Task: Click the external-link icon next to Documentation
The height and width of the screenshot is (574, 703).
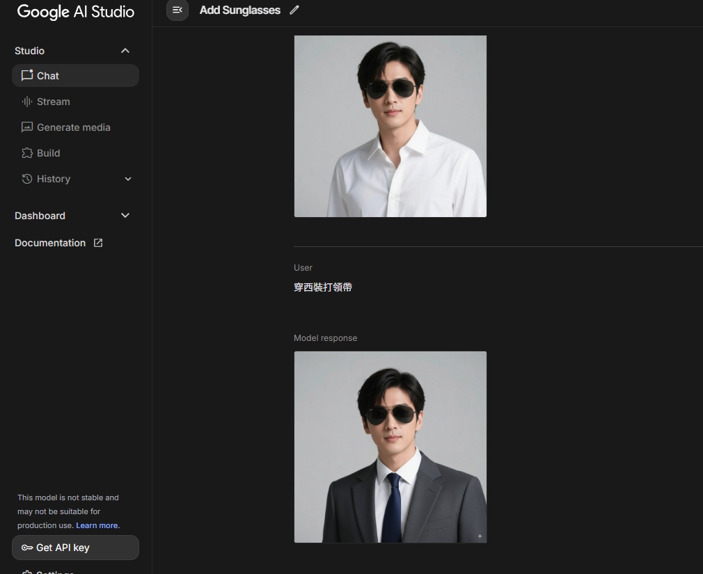Action: (x=98, y=243)
